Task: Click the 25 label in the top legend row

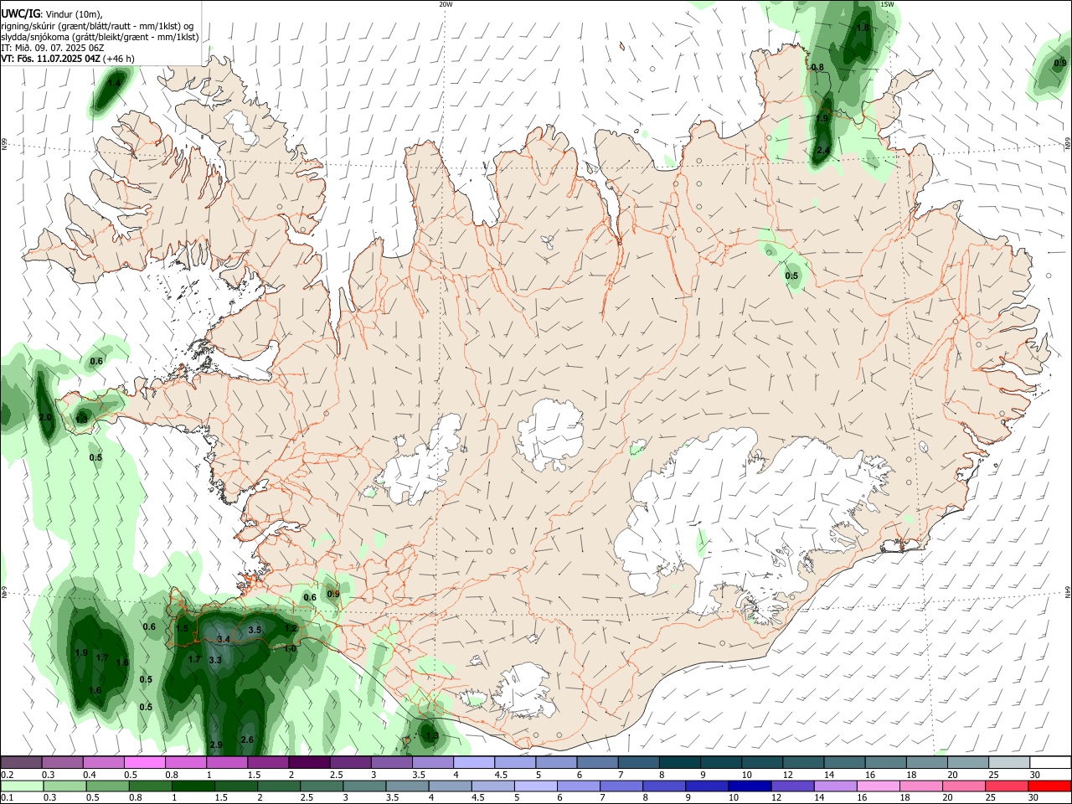Action: (993, 775)
